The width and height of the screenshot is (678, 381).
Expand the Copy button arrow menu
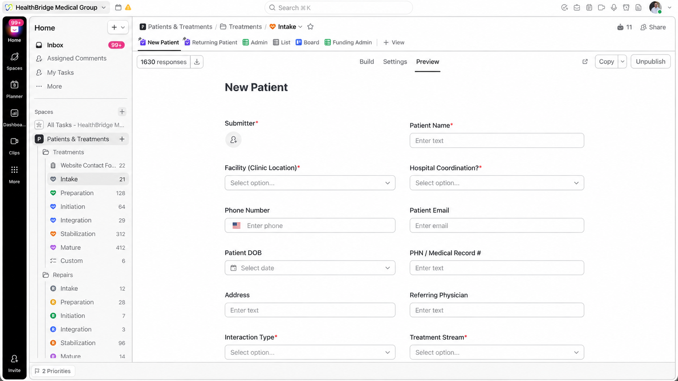pyautogui.click(x=622, y=62)
